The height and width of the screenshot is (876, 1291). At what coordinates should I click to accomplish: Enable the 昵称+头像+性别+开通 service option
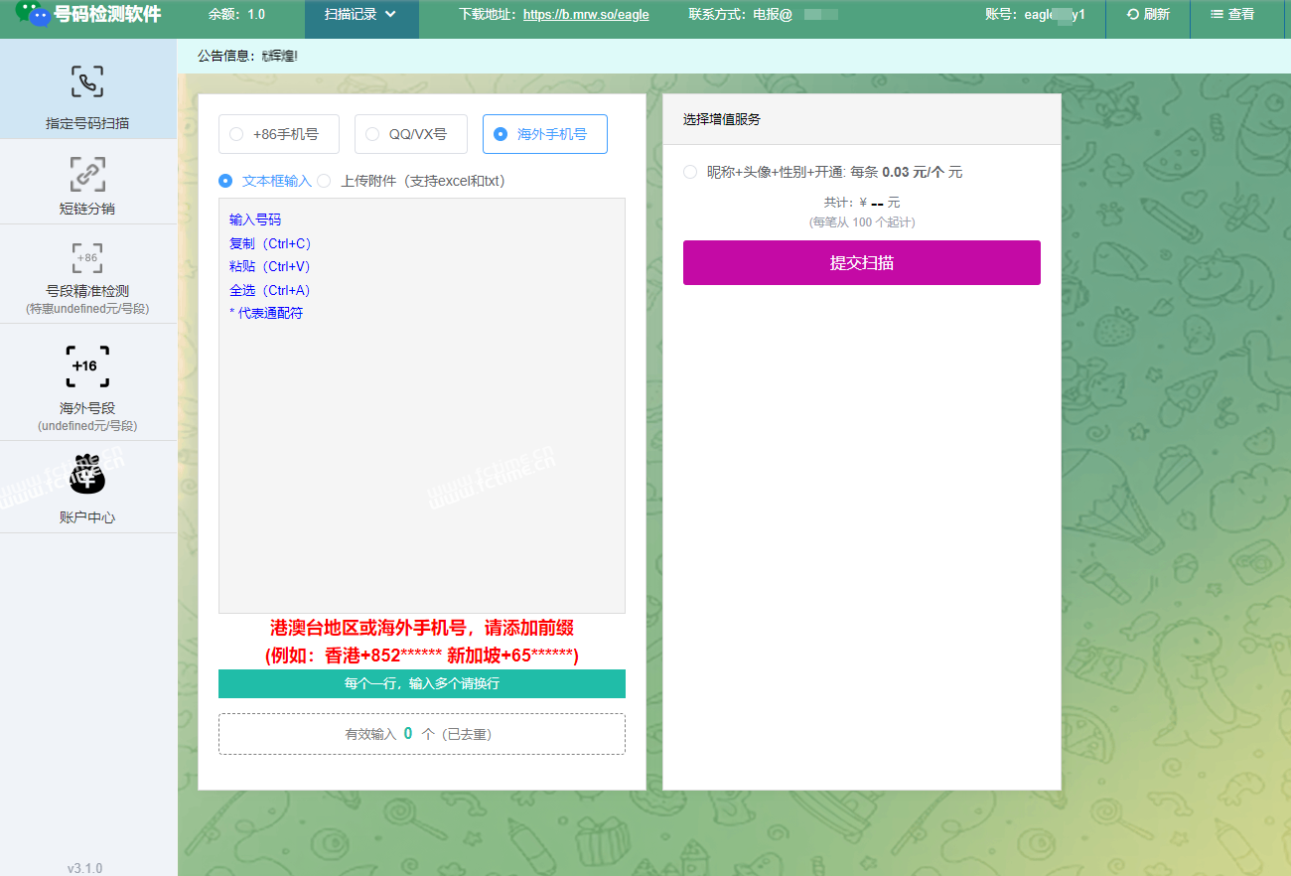(690, 172)
